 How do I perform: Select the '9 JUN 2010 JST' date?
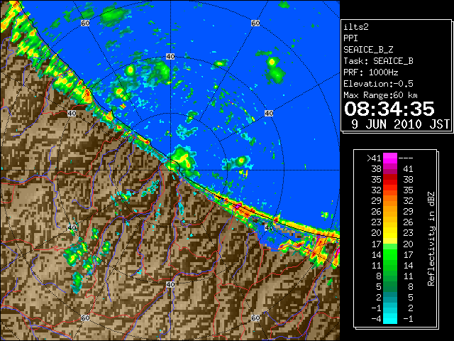pyautogui.click(x=400, y=124)
